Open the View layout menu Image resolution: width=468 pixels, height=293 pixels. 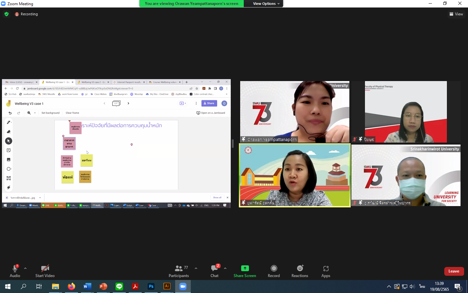pos(456,14)
